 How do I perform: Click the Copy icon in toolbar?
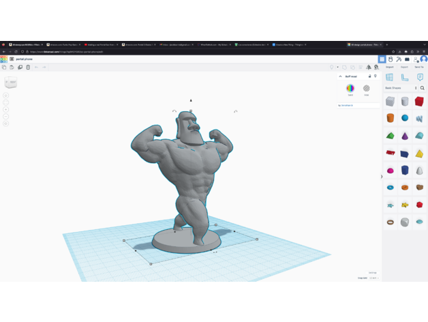pos(4,68)
